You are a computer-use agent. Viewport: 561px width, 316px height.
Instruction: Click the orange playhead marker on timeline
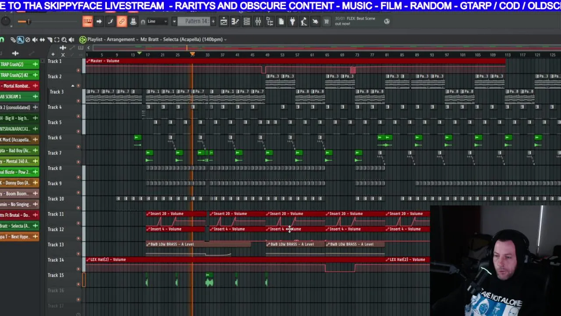(192, 54)
